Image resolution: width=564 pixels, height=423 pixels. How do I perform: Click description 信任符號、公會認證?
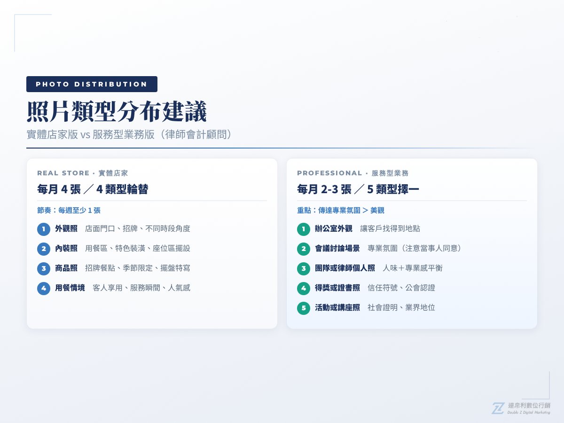point(401,288)
